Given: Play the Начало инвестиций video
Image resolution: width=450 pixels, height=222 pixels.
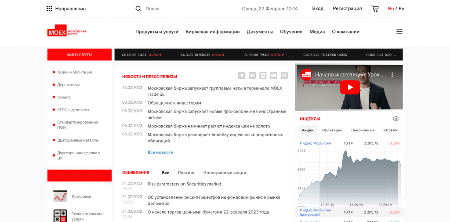Looking at the screenshot, I should 350,87.
